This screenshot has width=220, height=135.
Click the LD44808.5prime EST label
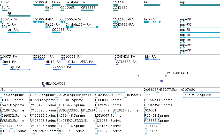[108, 100]
